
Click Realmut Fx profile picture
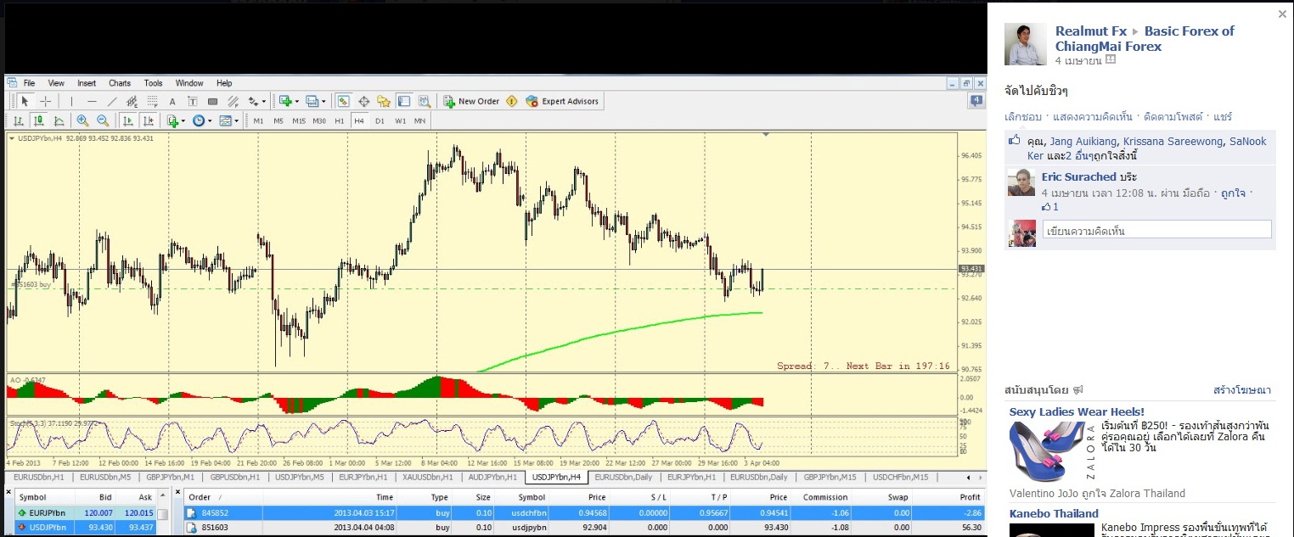point(1026,44)
